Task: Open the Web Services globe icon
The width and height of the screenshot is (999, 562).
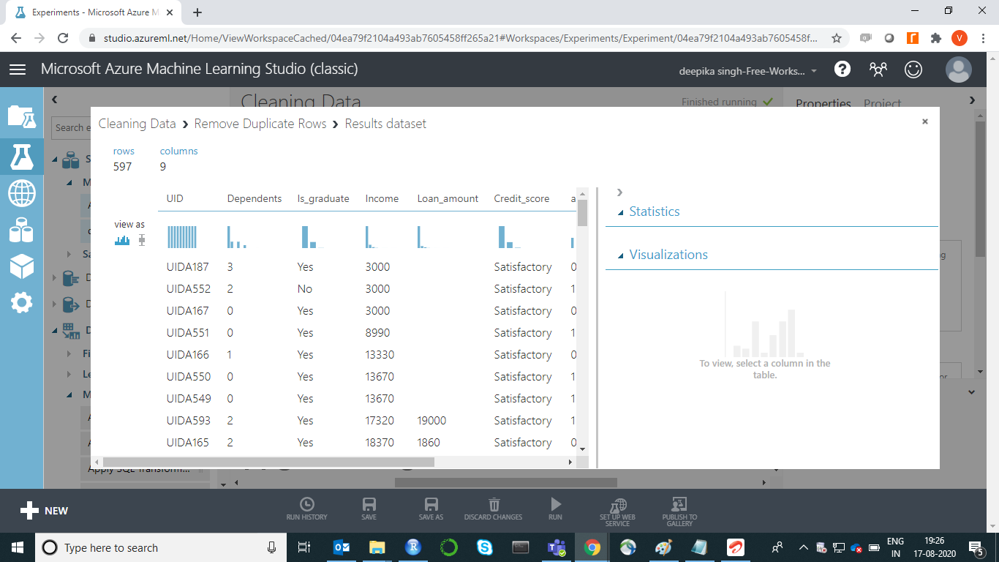Action: tap(21, 193)
